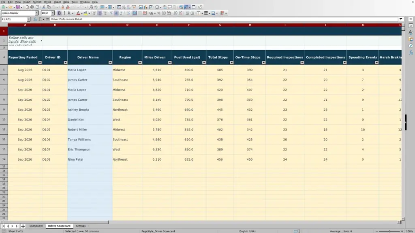Open the Font Size dropdown
This screenshot has height=233, width=415.
tap(53, 13)
